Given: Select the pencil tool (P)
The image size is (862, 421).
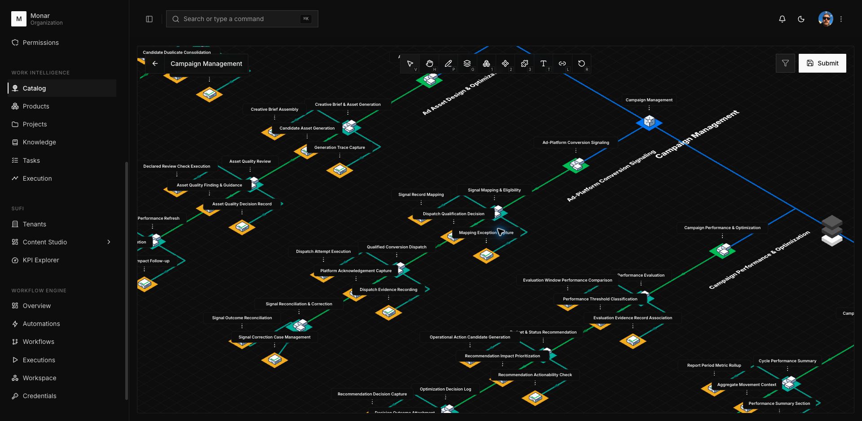Looking at the screenshot, I should point(448,64).
